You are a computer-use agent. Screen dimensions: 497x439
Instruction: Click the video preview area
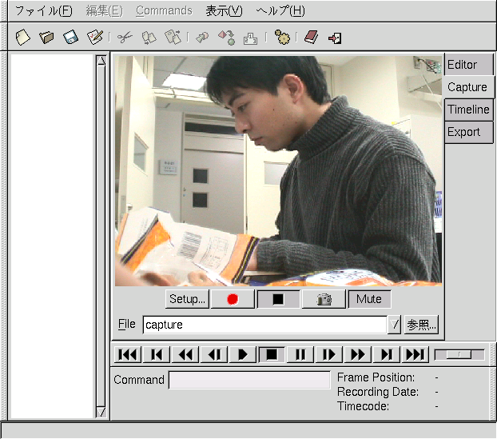coord(278,171)
